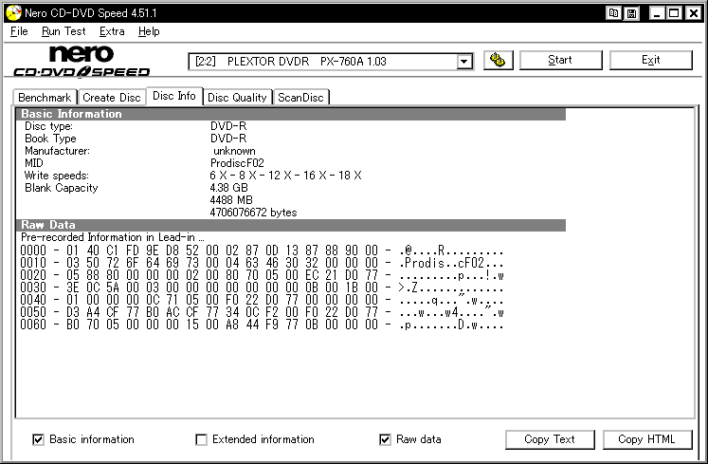Viewport: 708px width, 464px height.
Task: Open the options wrench icon button
Action: pyautogui.click(x=498, y=60)
